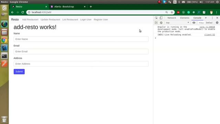Submit the add restaurant form
Viewport: 220px width, 124px height.
(x=19, y=72)
